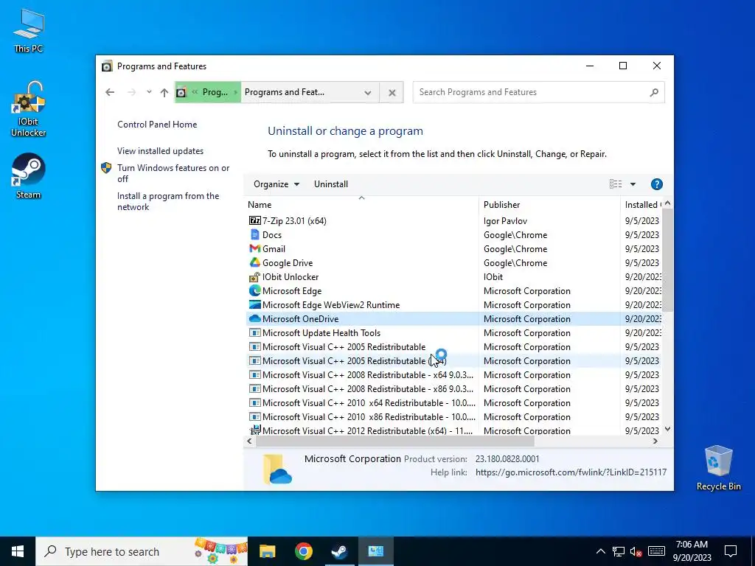This screenshot has width=755, height=566.
Task: Select Google Drive program icon
Action: click(x=254, y=262)
